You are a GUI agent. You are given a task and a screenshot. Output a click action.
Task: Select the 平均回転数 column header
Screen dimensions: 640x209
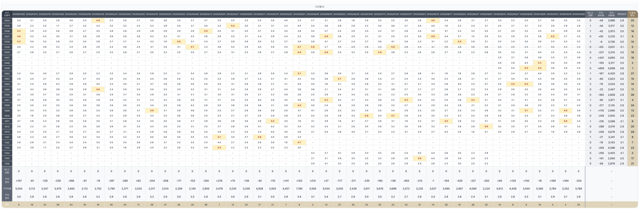[x=611, y=14]
